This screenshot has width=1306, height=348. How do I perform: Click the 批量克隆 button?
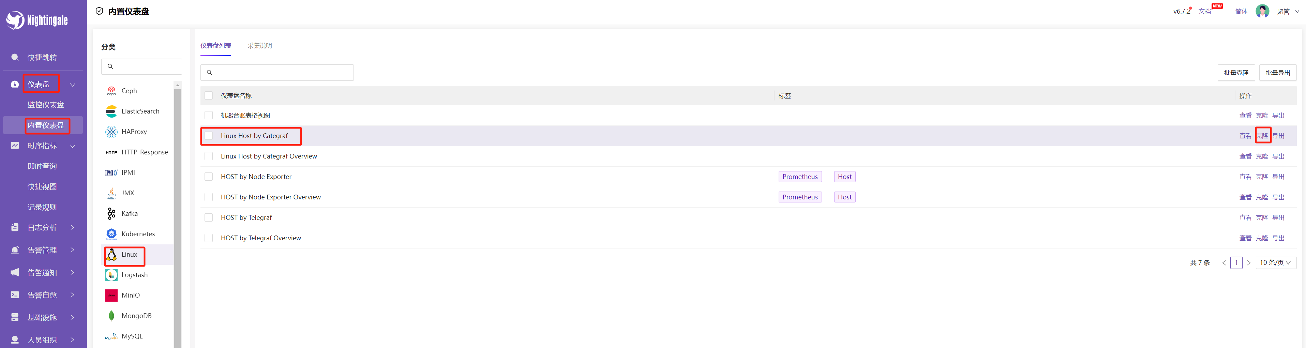point(1236,73)
